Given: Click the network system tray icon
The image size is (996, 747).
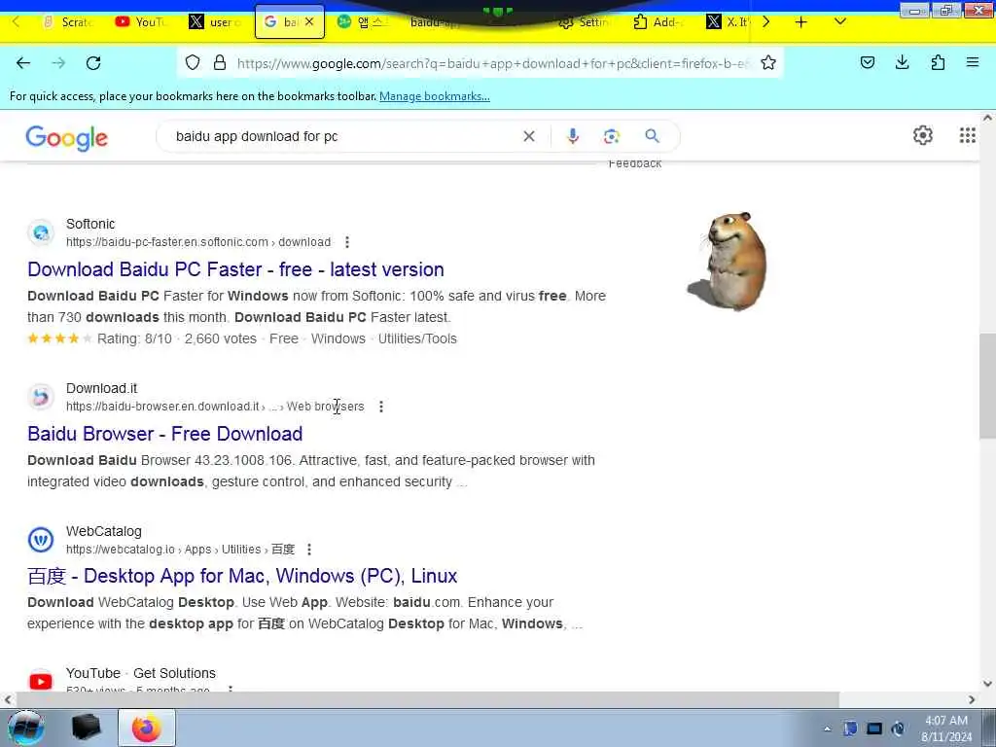Looking at the screenshot, I should [874, 729].
